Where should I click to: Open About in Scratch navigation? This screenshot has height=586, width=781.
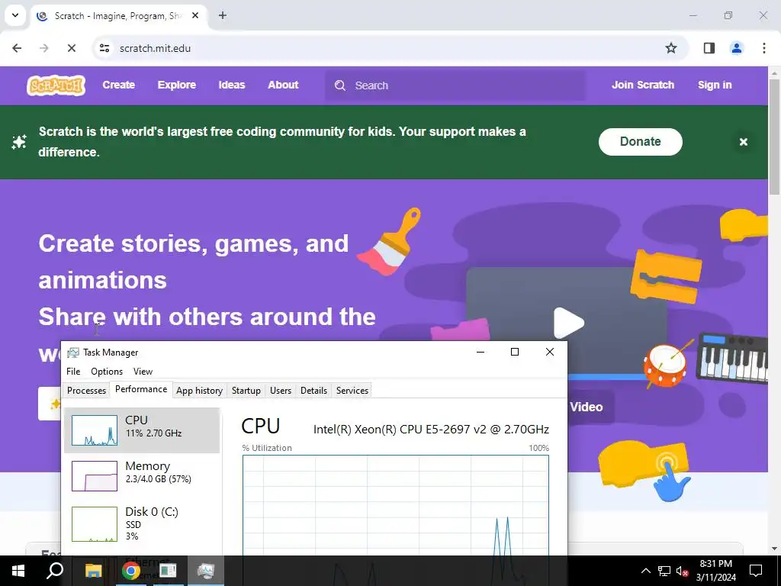pos(283,85)
